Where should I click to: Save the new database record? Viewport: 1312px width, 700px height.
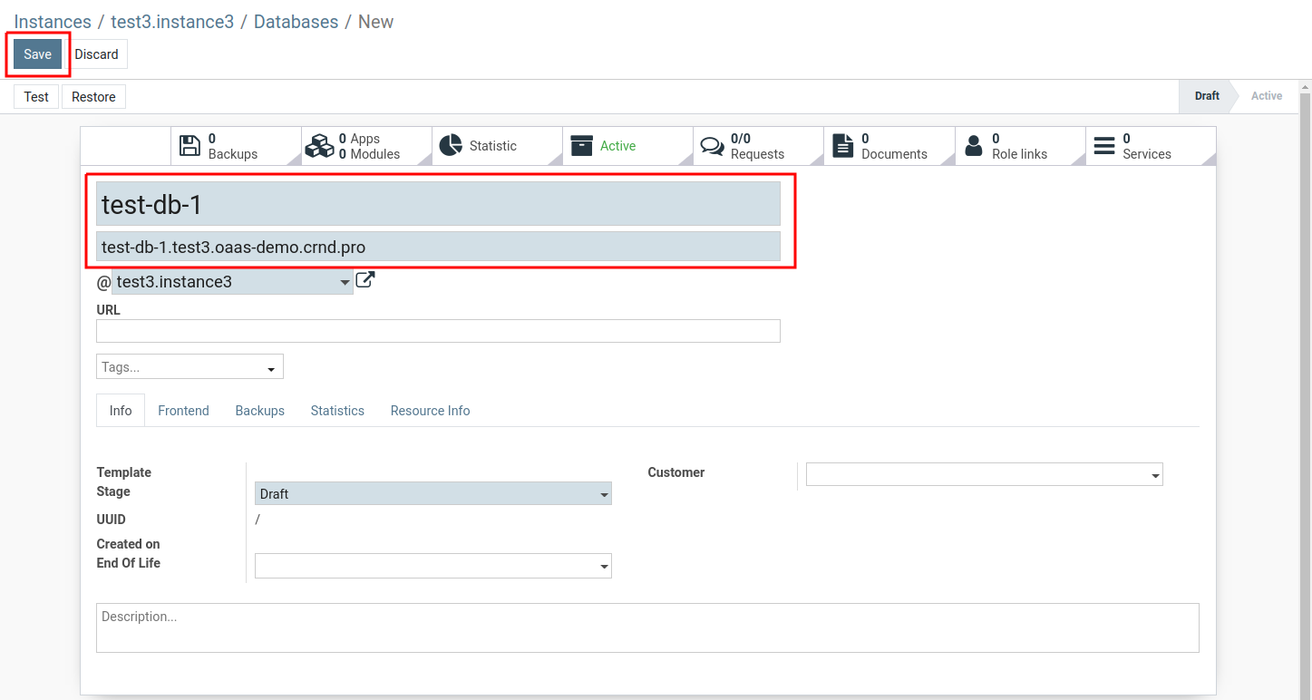(37, 54)
